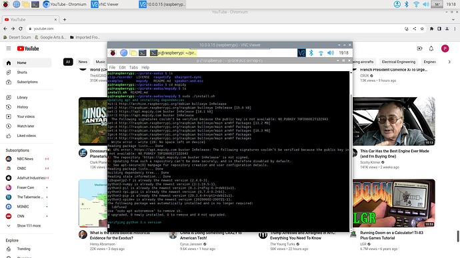Open YouTube Create video icon
Screen dimensions: 460x258
click(419, 49)
